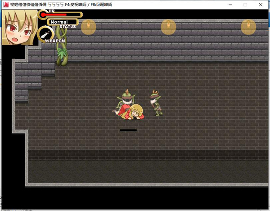
Task: Click the goblin holding a club
Action: click(x=156, y=103)
